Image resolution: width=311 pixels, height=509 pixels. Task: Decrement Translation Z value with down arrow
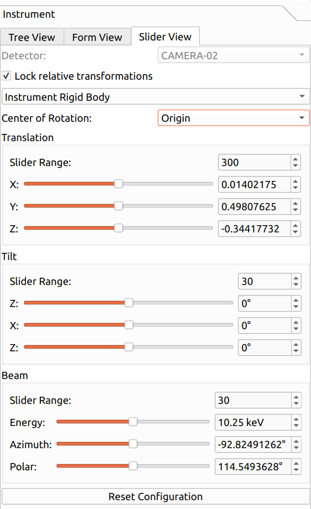[x=295, y=232]
